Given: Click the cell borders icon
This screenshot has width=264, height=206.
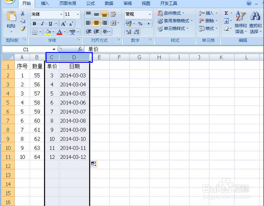Looking at the screenshot, I should [x=35, y=32].
